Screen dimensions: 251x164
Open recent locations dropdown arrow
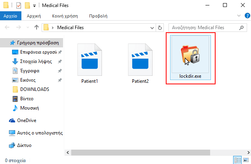coord(28,28)
